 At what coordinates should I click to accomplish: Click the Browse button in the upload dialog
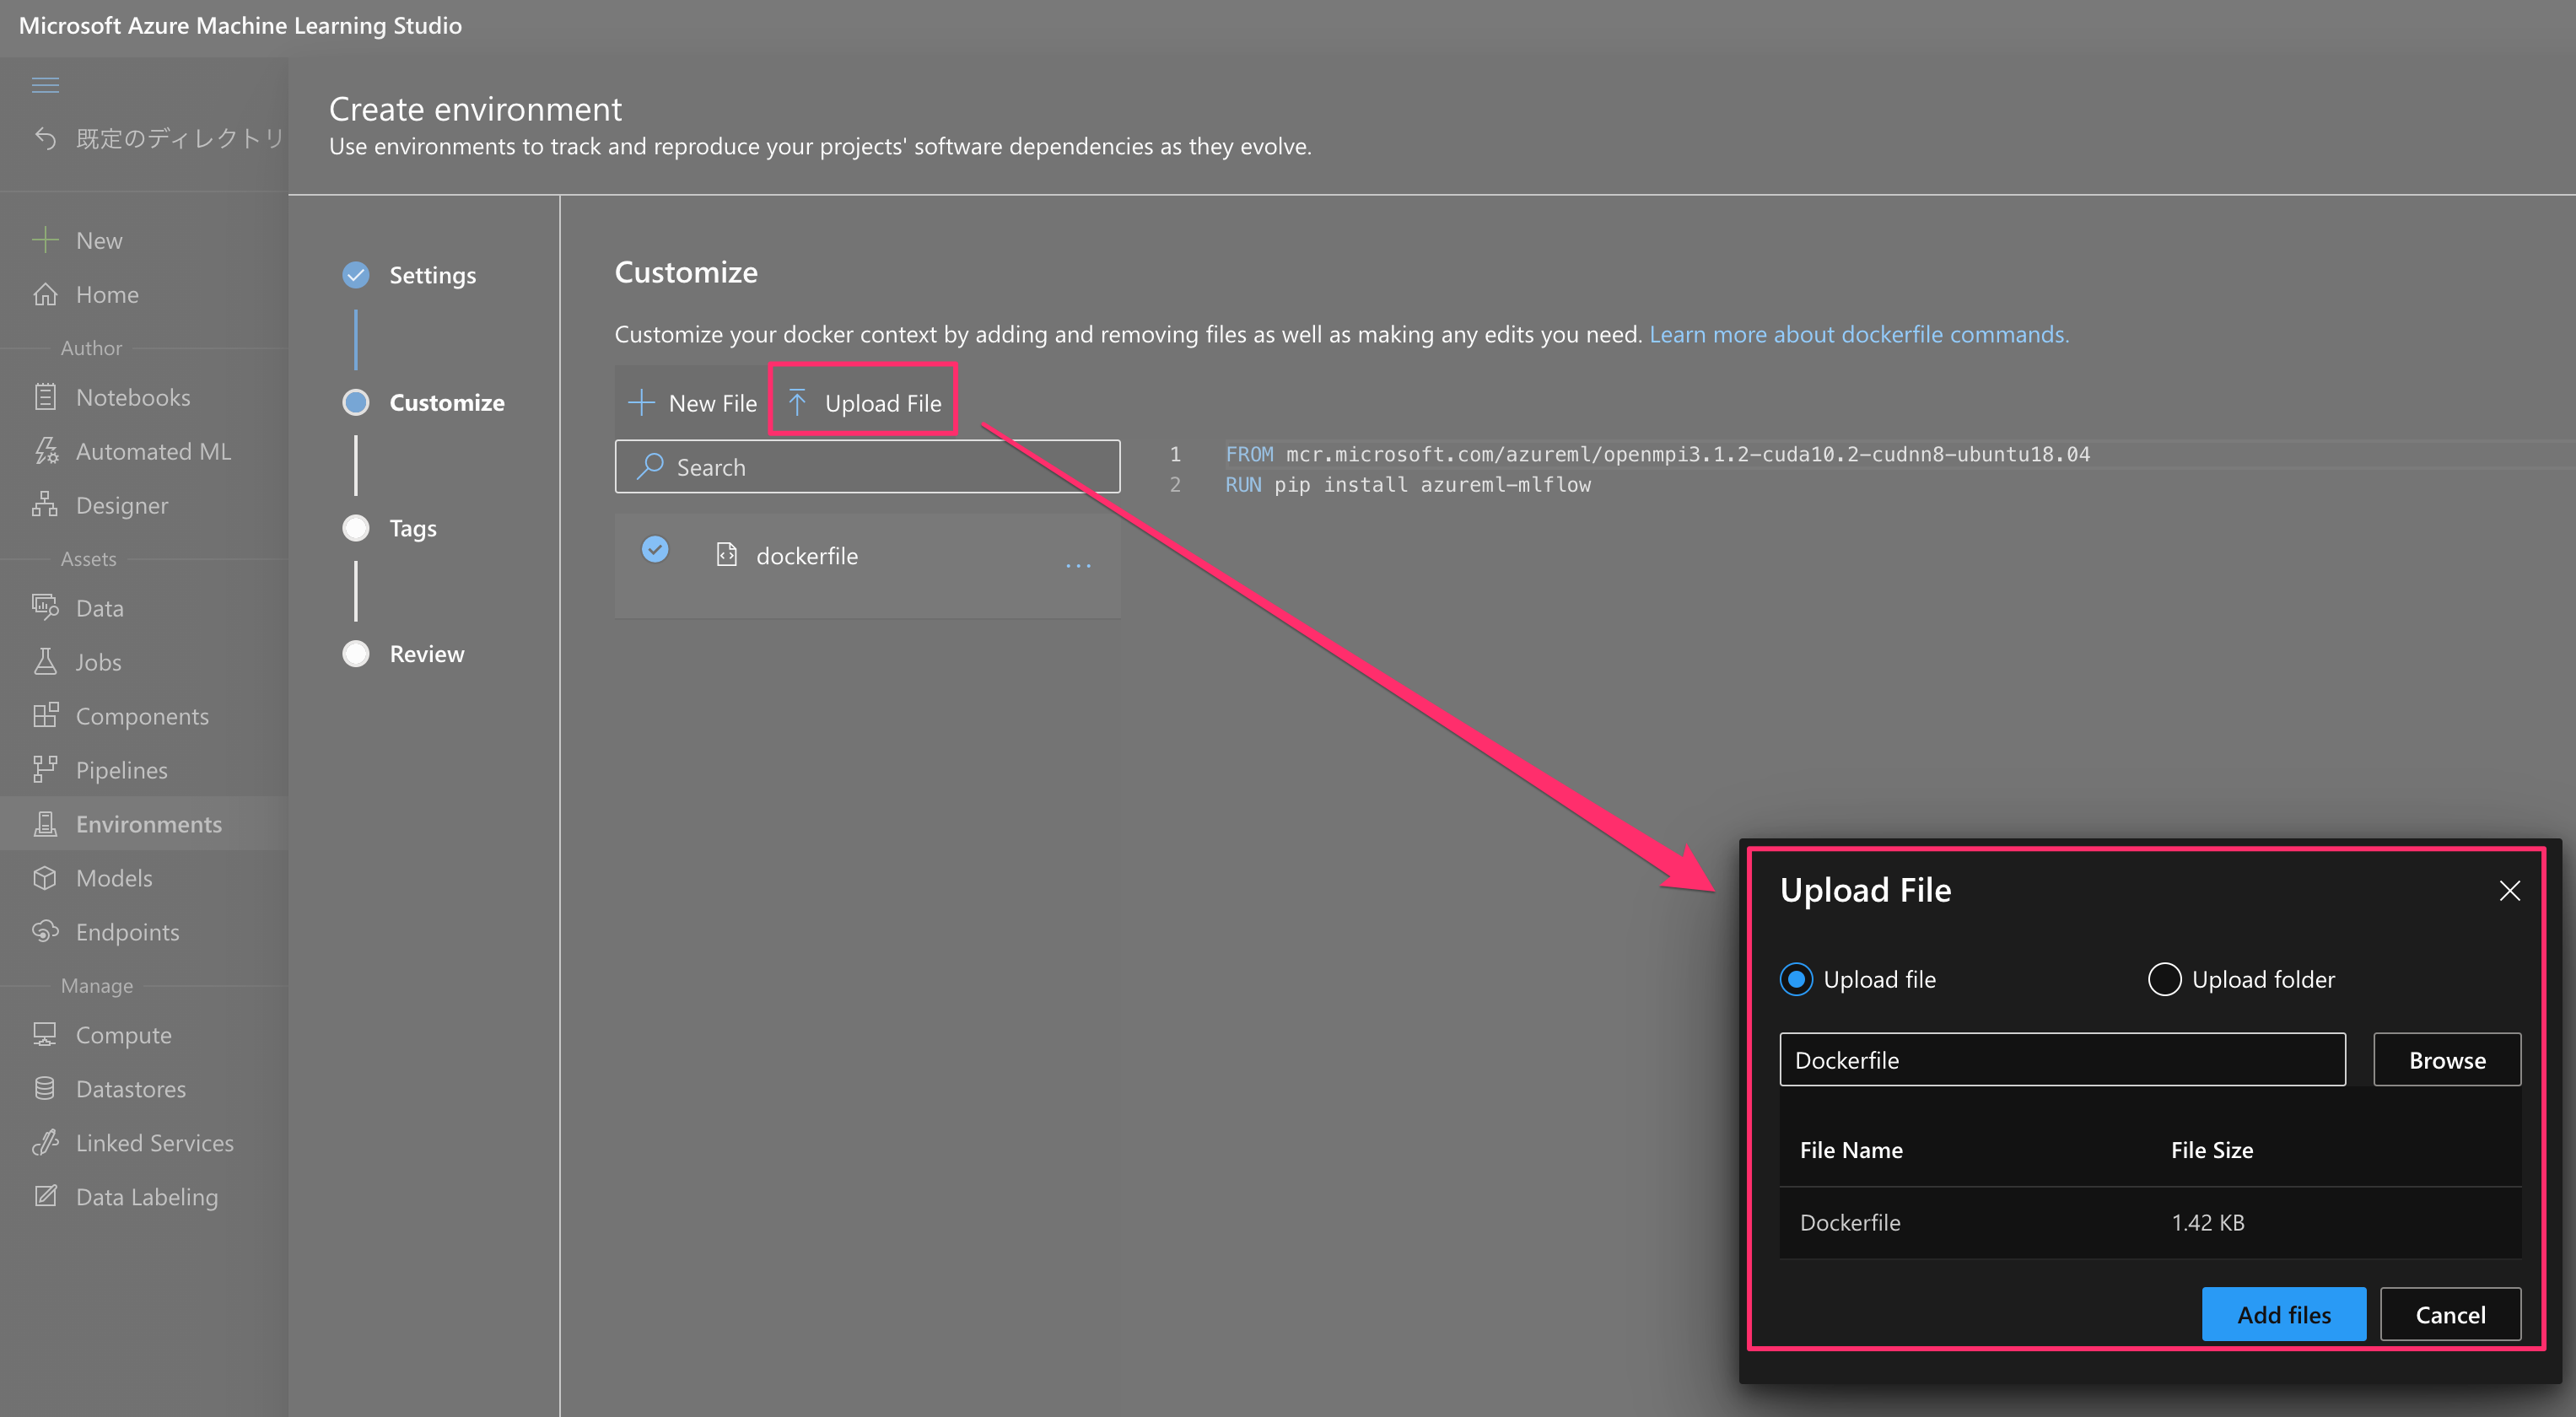[x=2446, y=1060]
